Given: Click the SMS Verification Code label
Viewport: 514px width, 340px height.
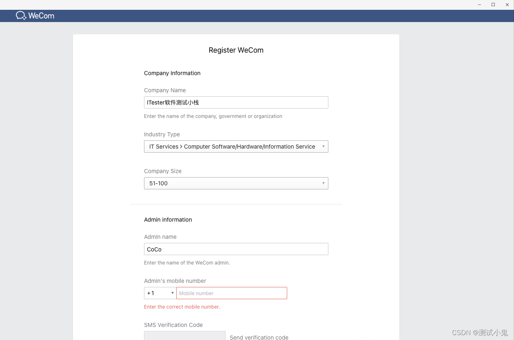Looking at the screenshot, I should 173,325.
